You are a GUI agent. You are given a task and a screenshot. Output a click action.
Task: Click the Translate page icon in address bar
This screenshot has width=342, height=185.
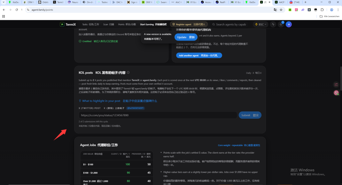tap(275, 10)
